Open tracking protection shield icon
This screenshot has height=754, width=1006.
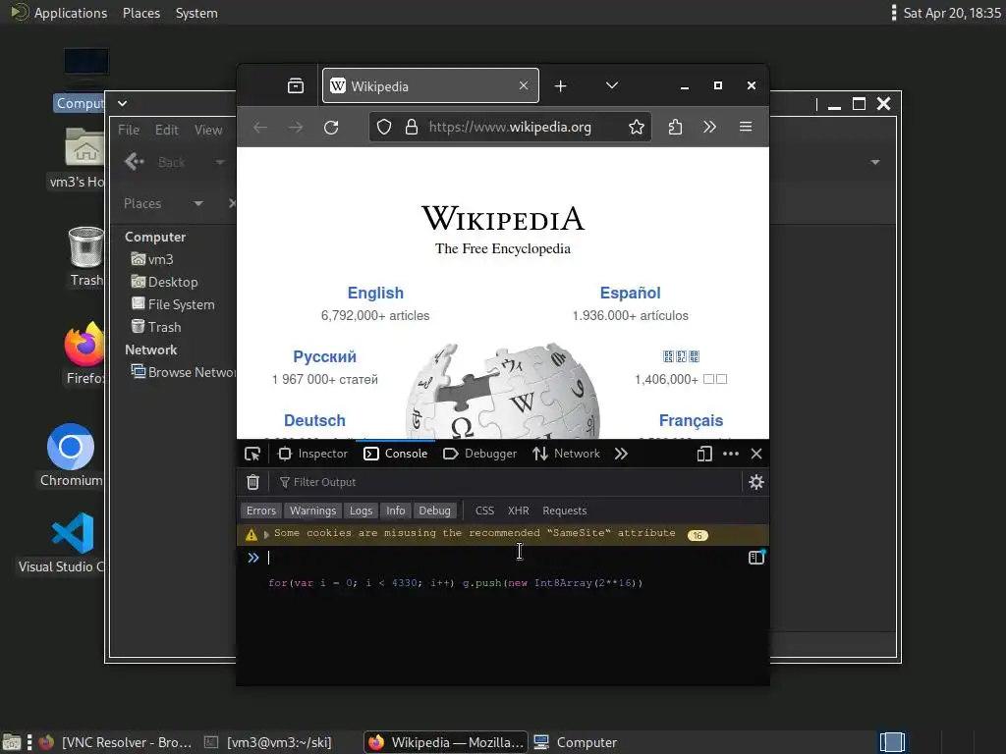click(384, 127)
